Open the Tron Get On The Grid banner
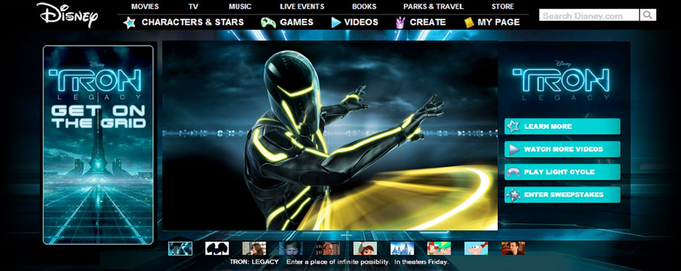 [x=98, y=145]
